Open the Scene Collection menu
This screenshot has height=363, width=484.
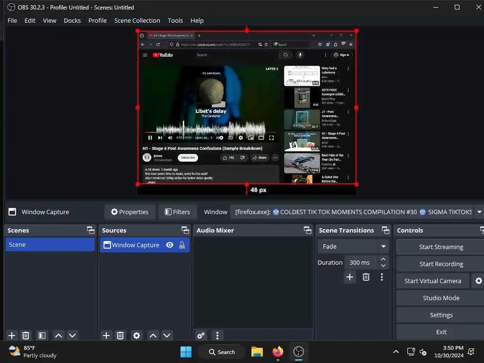coord(137,20)
